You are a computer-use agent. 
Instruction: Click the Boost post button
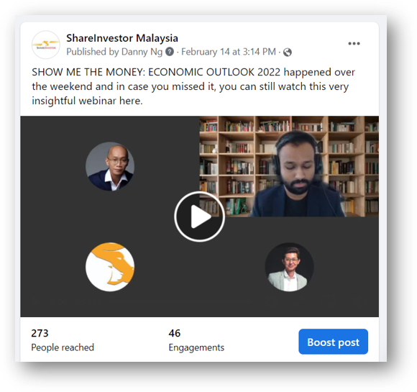tap(333, 342)
